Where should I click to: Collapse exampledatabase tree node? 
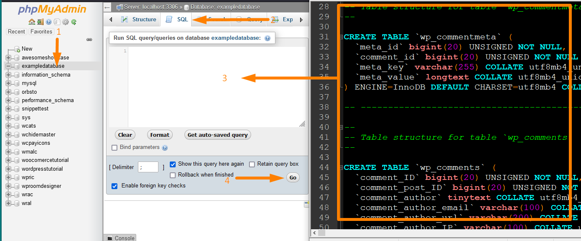[8, 66]
